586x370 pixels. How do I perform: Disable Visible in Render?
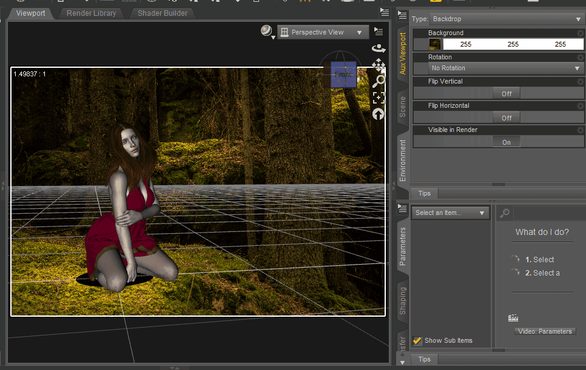pyautogui.click(x=506, y=141)
